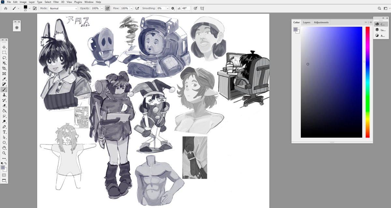Click the hue spectrum slider strip

[x=368, y=82]
